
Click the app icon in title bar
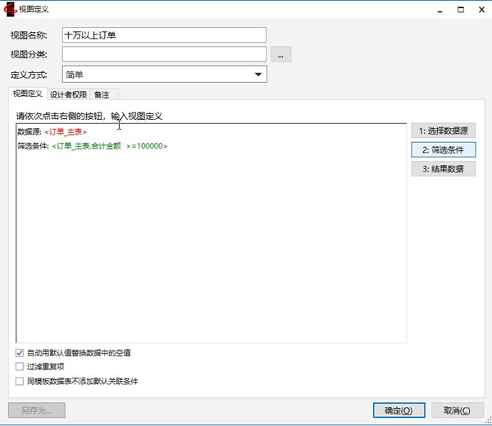click(x=11, y=11)
